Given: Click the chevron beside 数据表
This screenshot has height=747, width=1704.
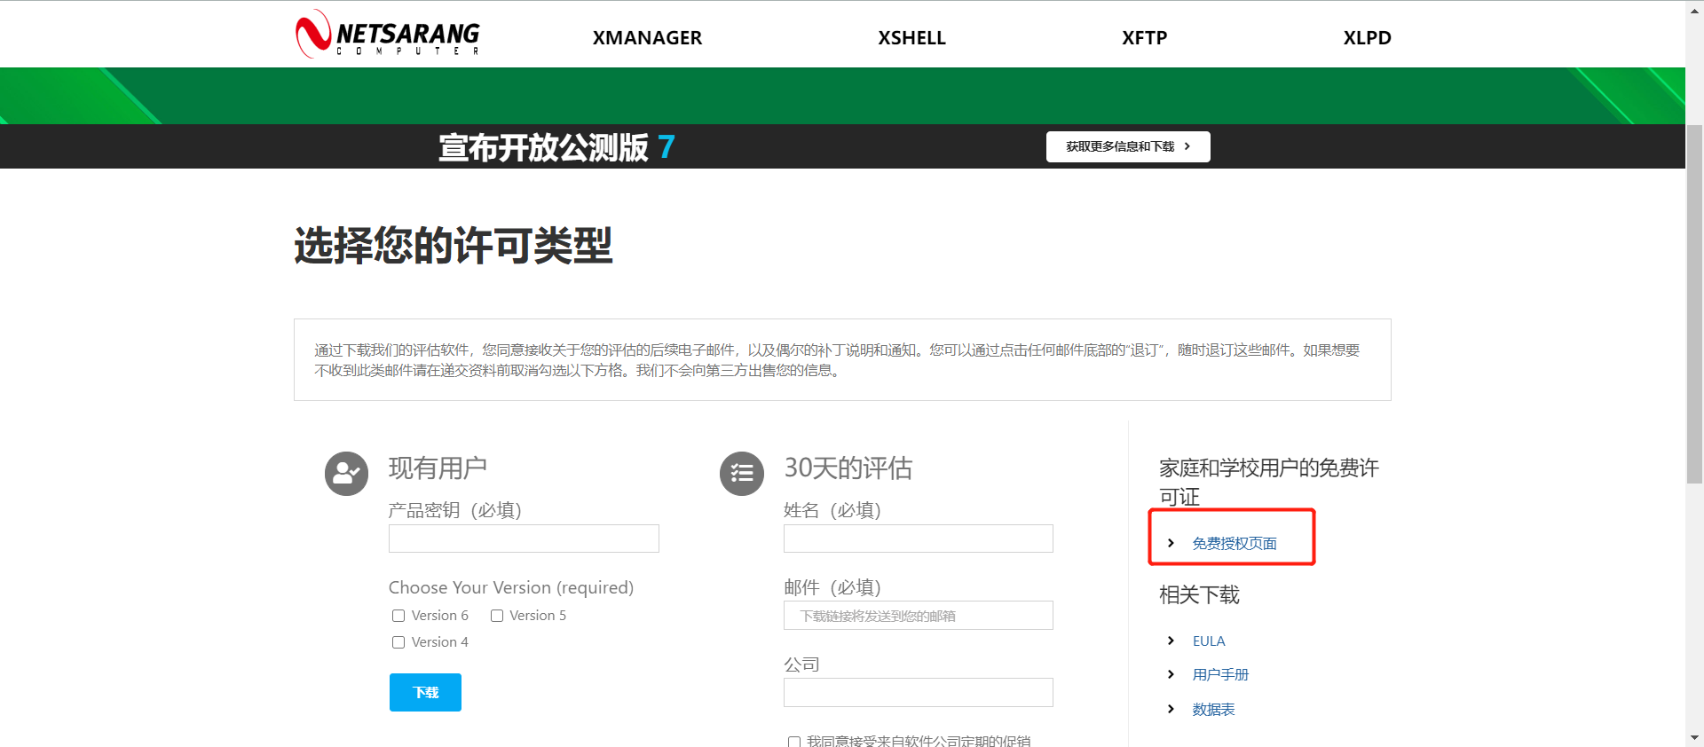Looking at the screenshot, I should point(1171,709).
